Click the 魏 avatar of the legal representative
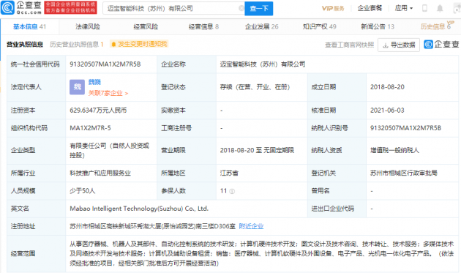This screenshot has height=273, width=461. (77, 87)
